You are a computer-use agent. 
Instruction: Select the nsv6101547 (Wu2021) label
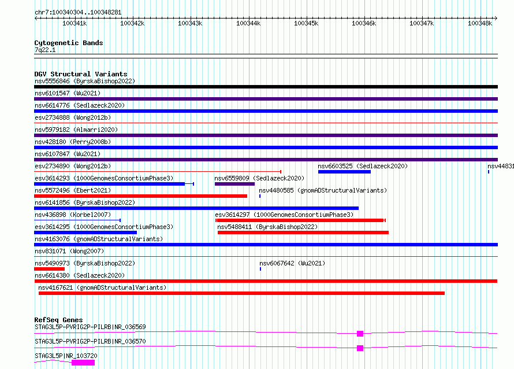pos(68,93)
